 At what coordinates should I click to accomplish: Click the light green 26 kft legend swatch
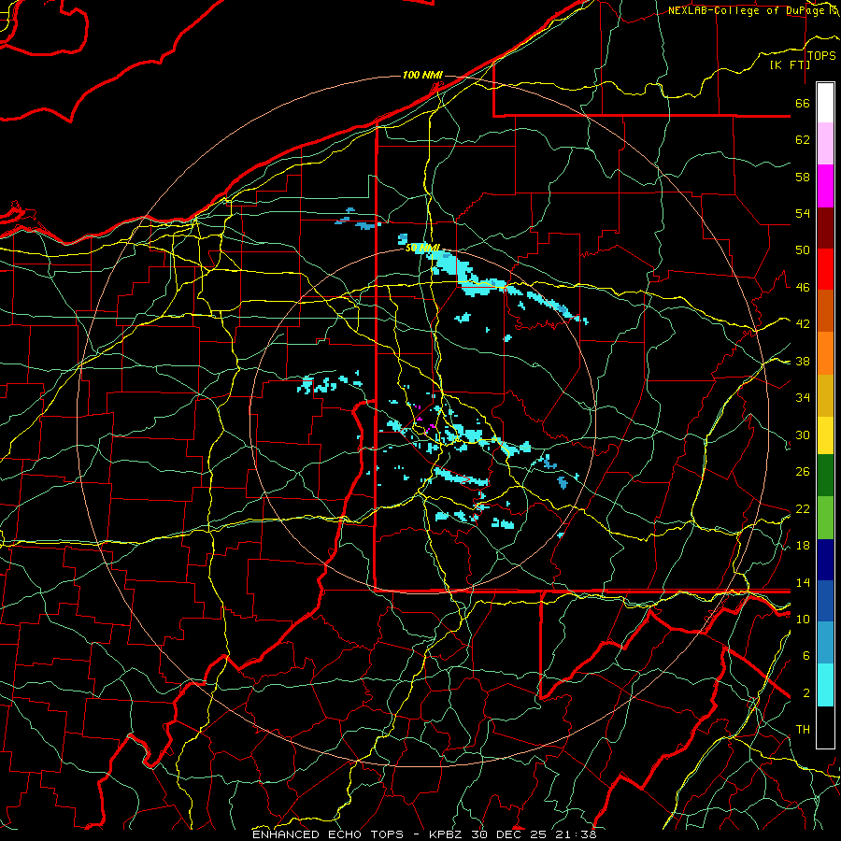point(825,518)
